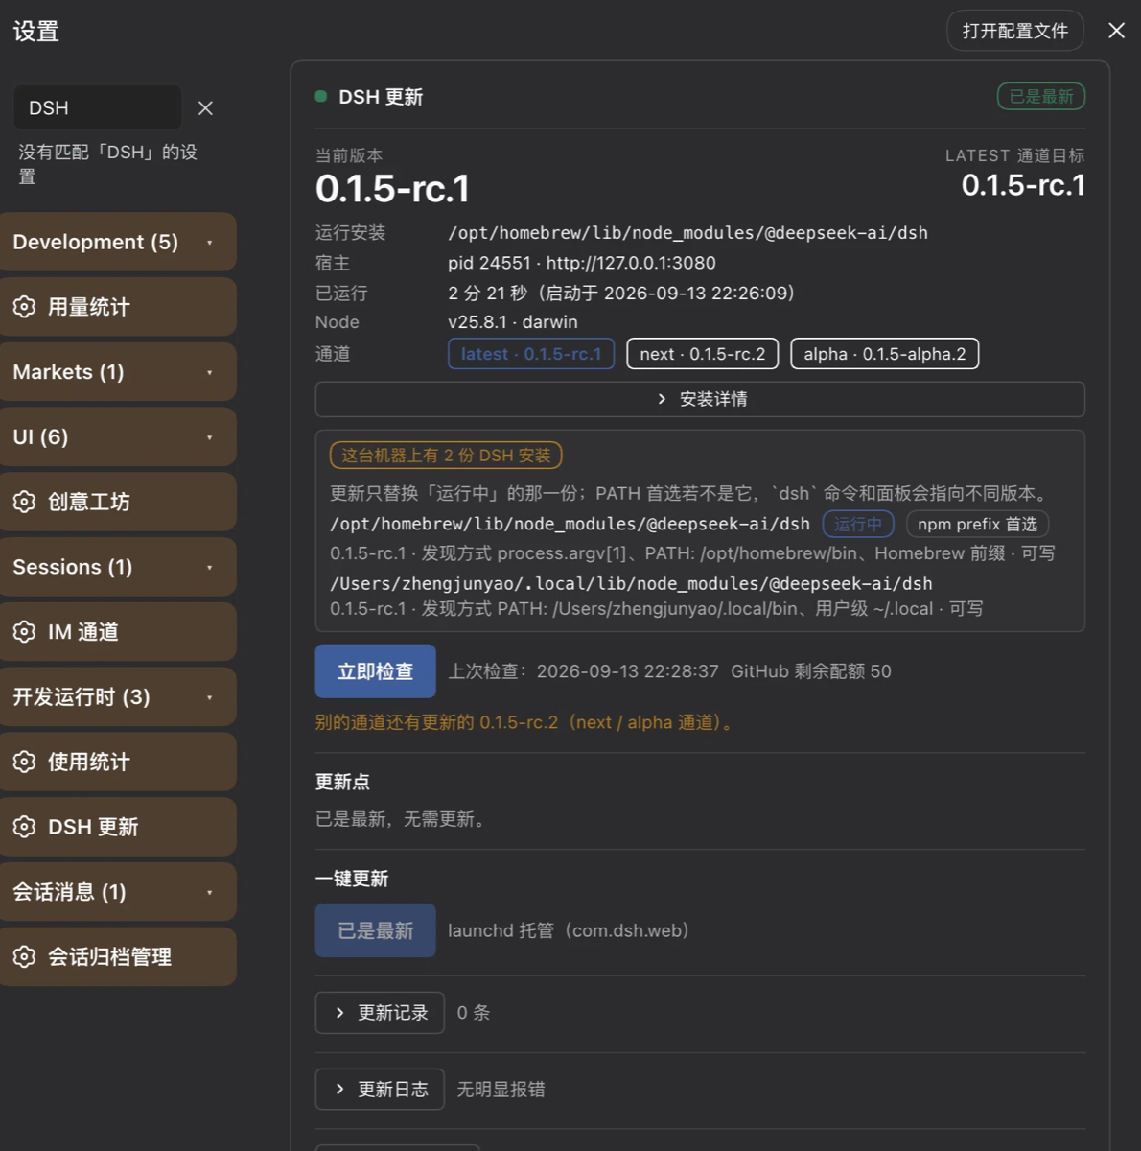Click notice about newer 0.1.5-rc.2 on other channels

pos(526,722)
